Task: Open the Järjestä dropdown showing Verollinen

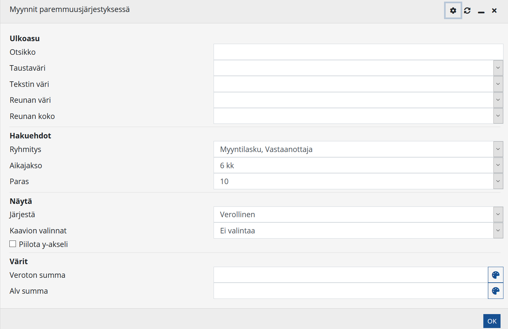Action: 498,215
